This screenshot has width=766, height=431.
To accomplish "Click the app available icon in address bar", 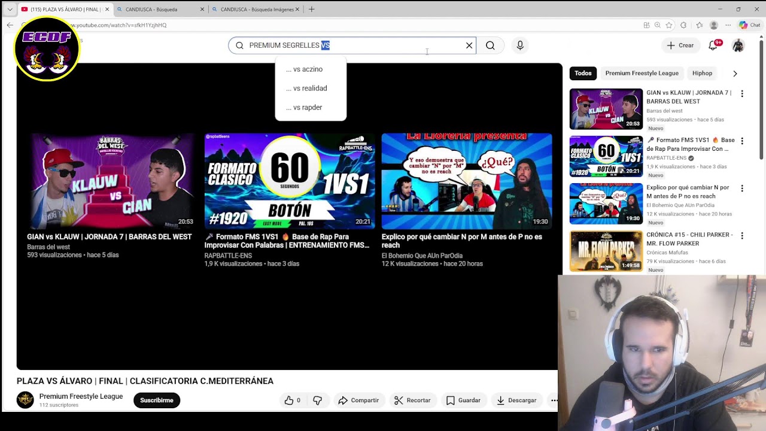I will click(x=646, y=25).
